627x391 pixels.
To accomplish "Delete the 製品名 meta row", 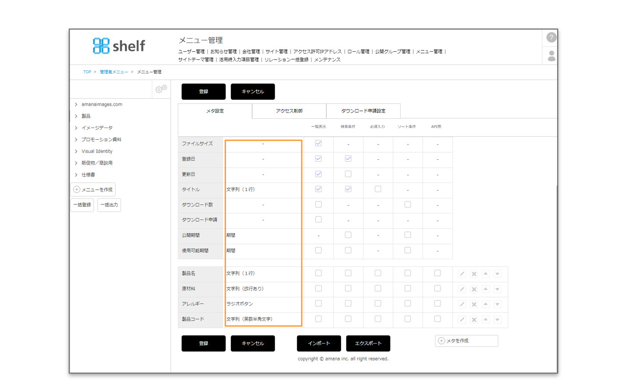I will tap(474, 274).
